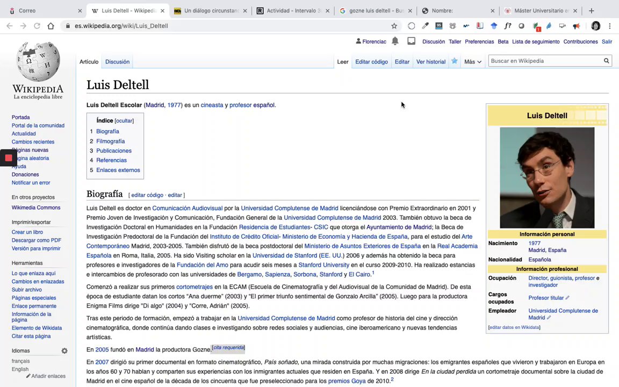Expand the Más dropdown menu
The width and height of the screenshot is (619, 387).
pyautogui.click(x=472, y=62)
